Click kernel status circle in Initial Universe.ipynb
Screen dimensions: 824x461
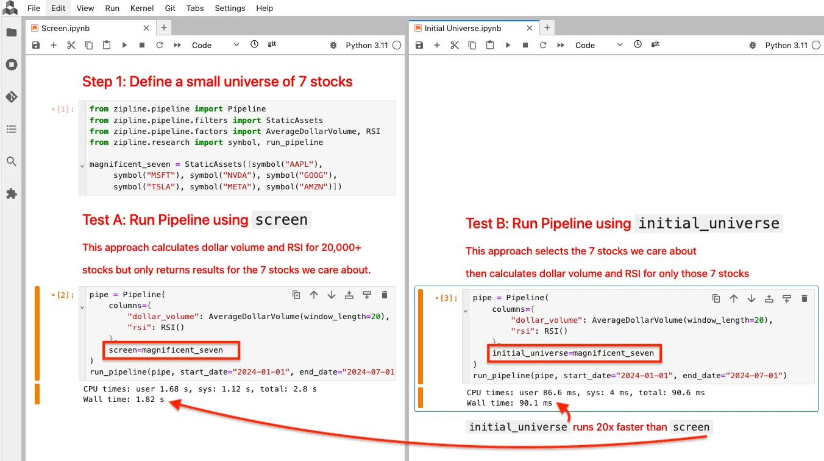point(816,45)
